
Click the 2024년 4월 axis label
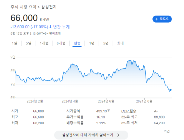[70, 101]
